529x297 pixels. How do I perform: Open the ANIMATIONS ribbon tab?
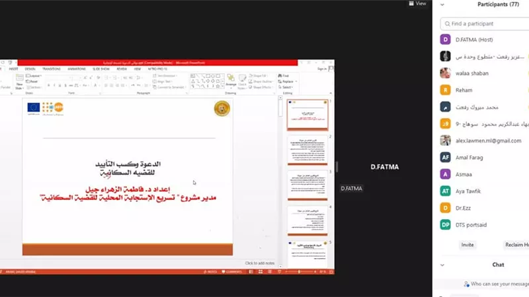tap(77, 69)
